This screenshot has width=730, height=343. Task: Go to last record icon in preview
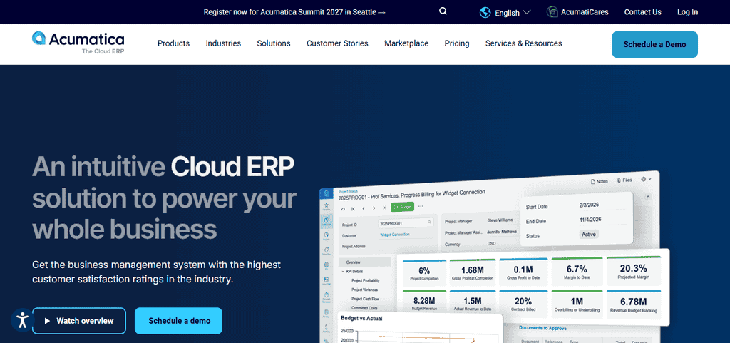[384, 208]
